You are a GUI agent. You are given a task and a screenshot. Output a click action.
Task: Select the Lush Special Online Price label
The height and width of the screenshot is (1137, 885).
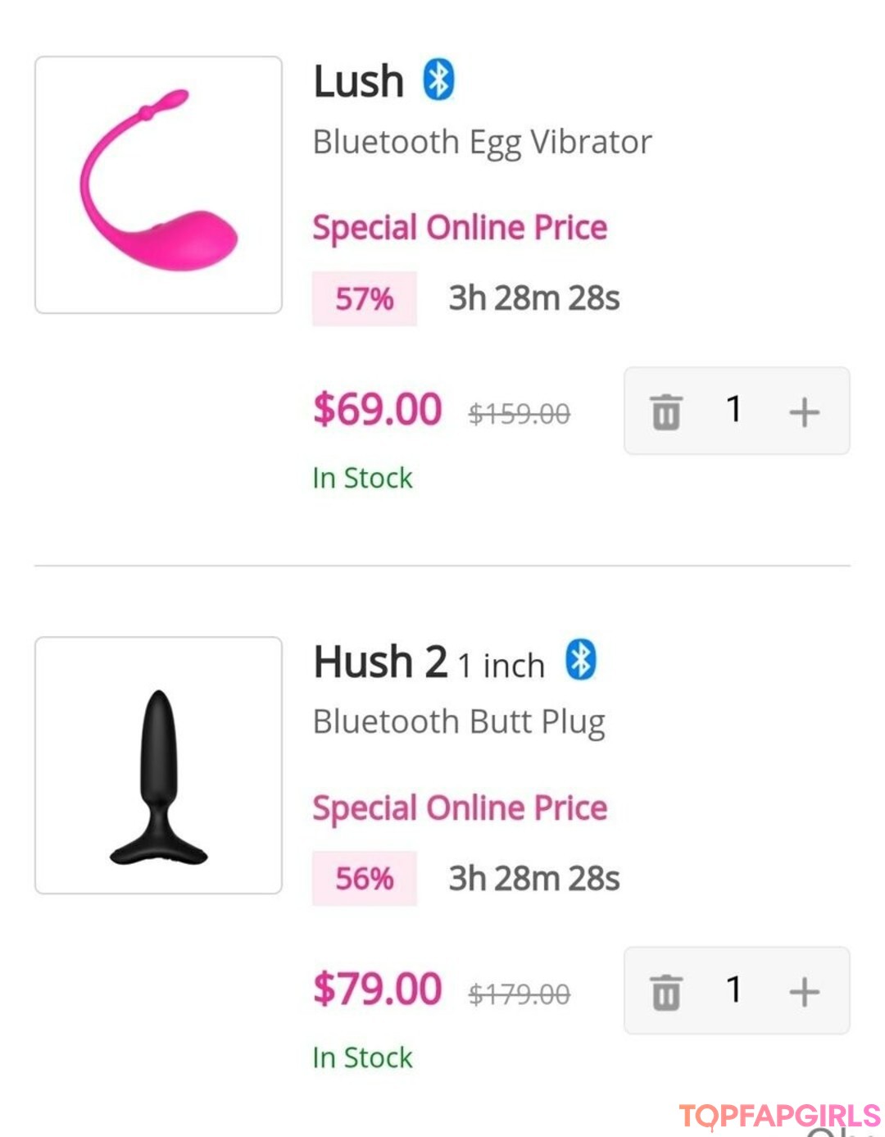click(460, 228)
